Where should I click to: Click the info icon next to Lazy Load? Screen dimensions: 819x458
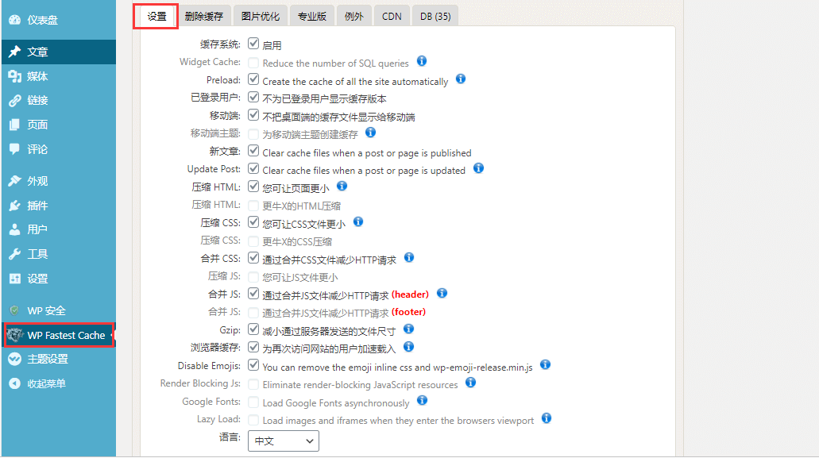pyautogui.click(x=546, y=418)
